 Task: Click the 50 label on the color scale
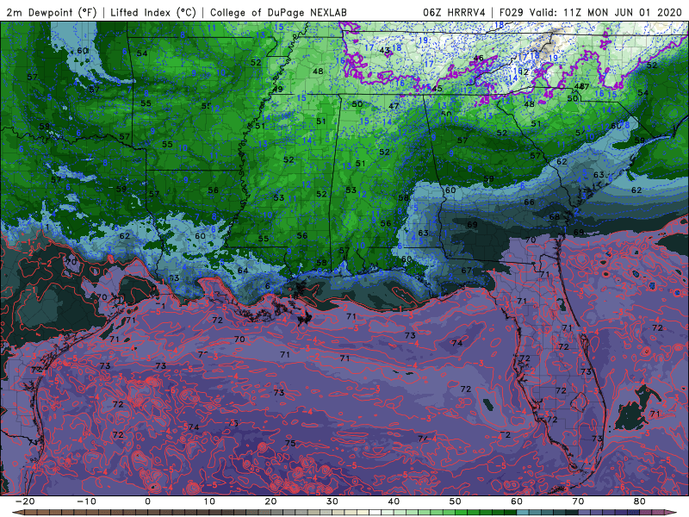456,501
